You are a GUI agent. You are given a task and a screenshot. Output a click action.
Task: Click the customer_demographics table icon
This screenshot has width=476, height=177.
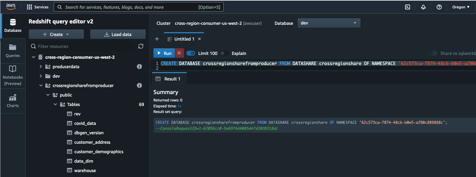[70, 151]
